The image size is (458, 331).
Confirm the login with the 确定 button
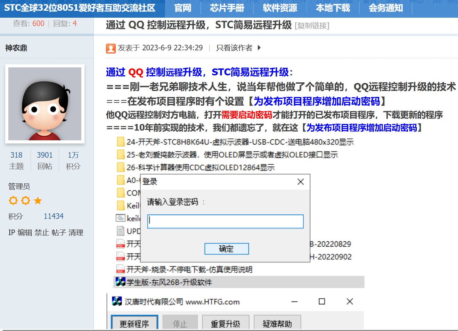click(x=227, y=249)
